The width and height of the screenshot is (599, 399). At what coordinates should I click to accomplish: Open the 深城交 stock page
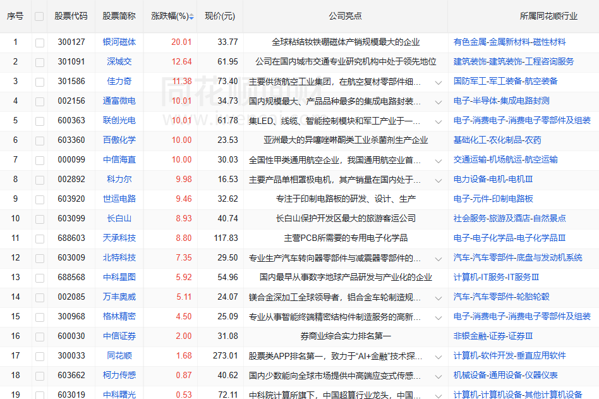pyautogui.click(x=119, y=61)
